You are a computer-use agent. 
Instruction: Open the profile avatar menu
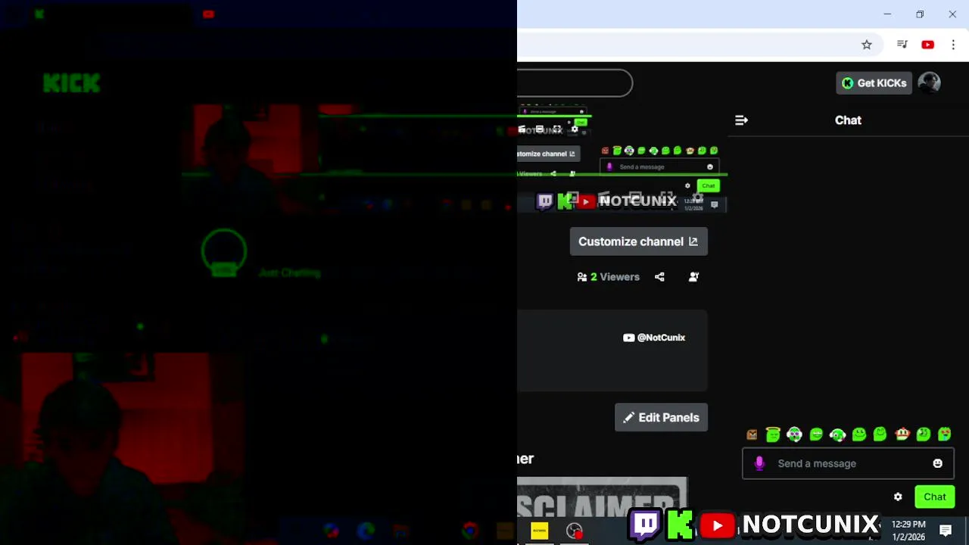(929, 83)
